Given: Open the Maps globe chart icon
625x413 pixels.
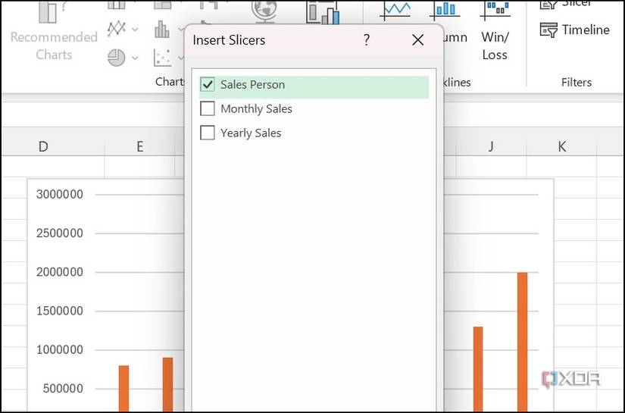Looking at the screenshot, I should click(264, 11).
